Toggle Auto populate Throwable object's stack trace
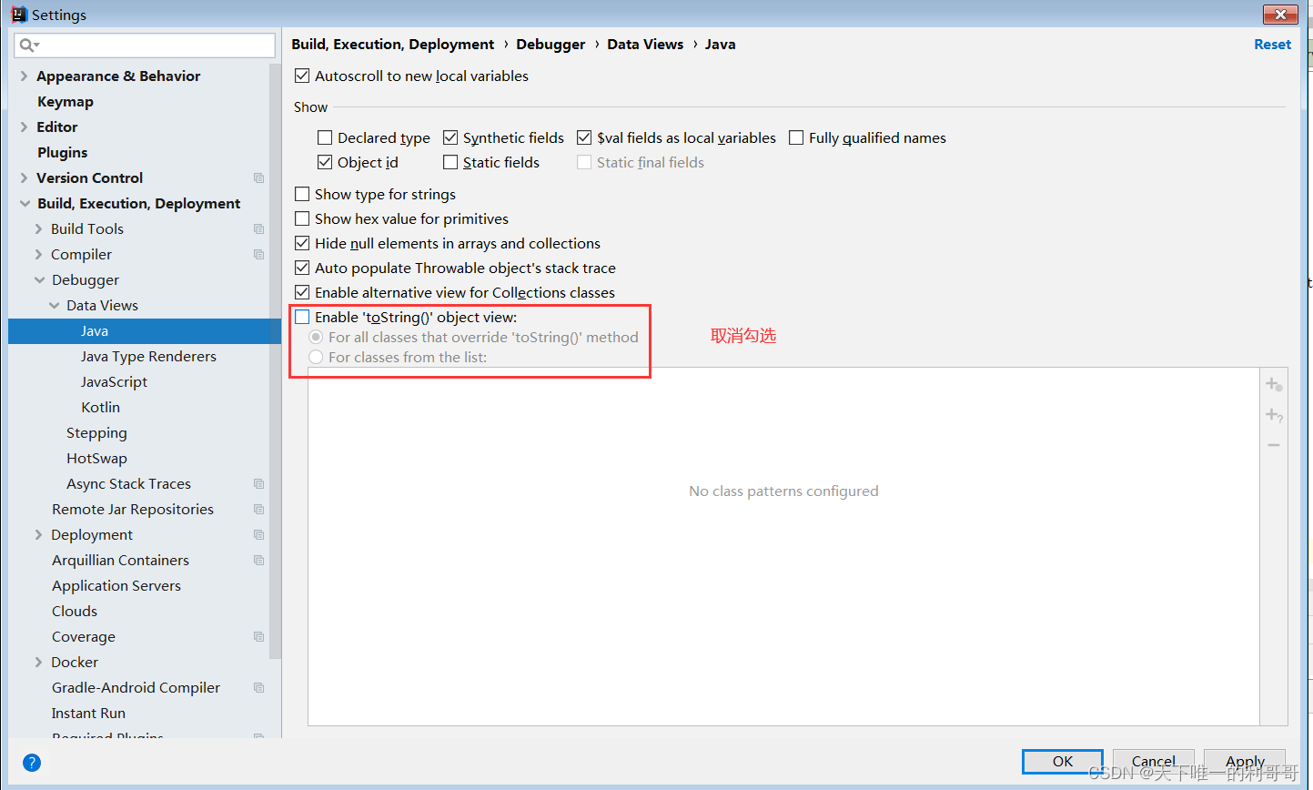The height and width of the screenshot is (790, 1313). click(302, 268)
